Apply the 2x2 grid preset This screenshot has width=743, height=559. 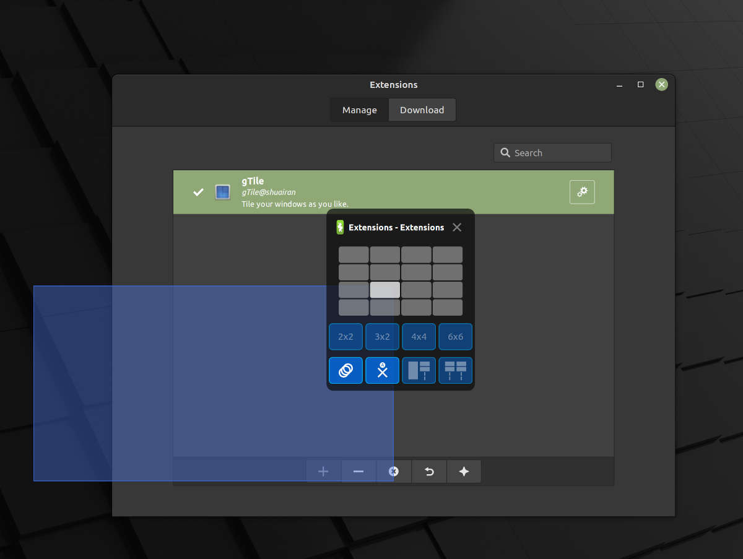345,336
